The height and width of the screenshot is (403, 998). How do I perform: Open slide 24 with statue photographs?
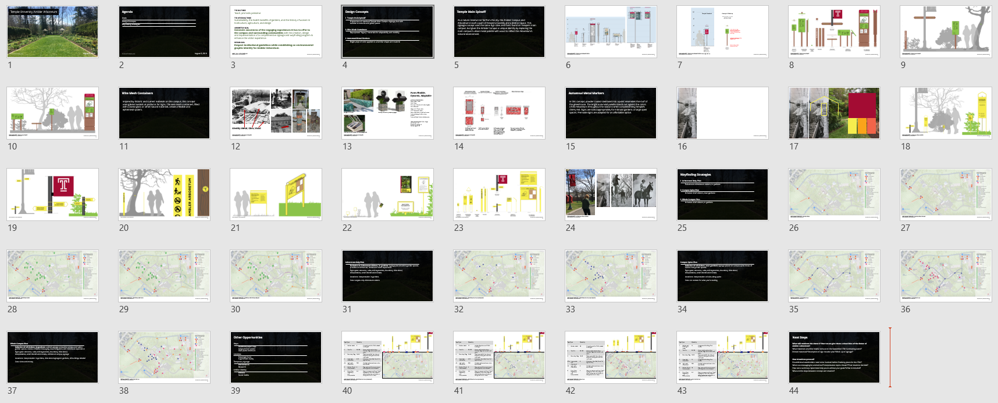(x=611, y=195)
